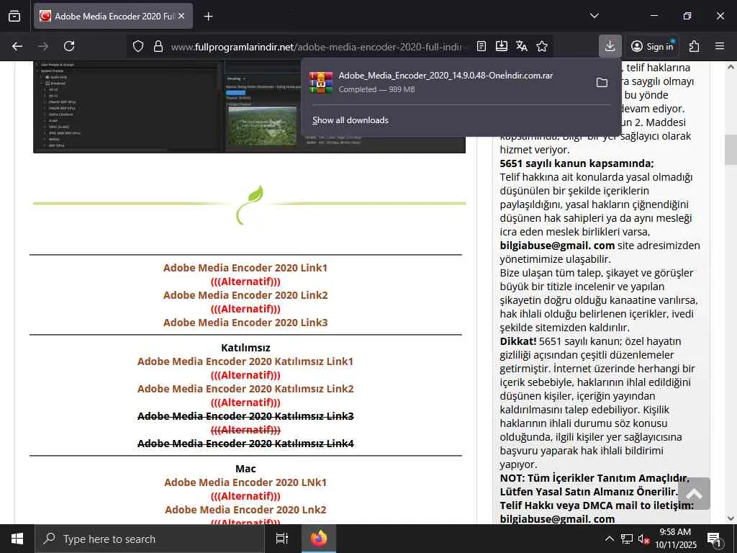Go forward with the forward arrow
This screenshot has width=737, height=553.
point(43,46)
